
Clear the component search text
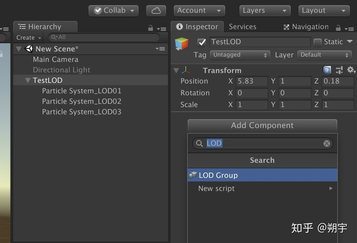327,144
